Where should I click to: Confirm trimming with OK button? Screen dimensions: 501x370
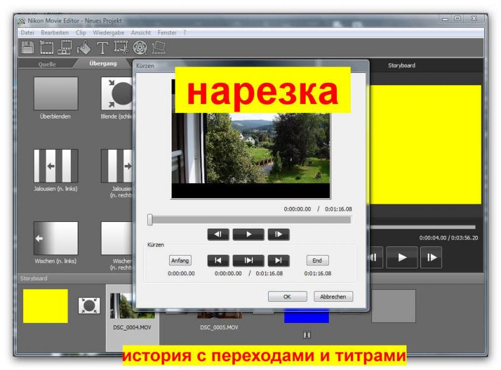point(287,297)
